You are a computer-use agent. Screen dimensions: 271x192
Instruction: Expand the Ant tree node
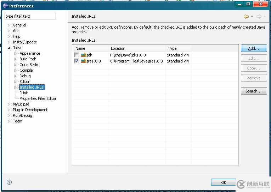pos(9,31)
